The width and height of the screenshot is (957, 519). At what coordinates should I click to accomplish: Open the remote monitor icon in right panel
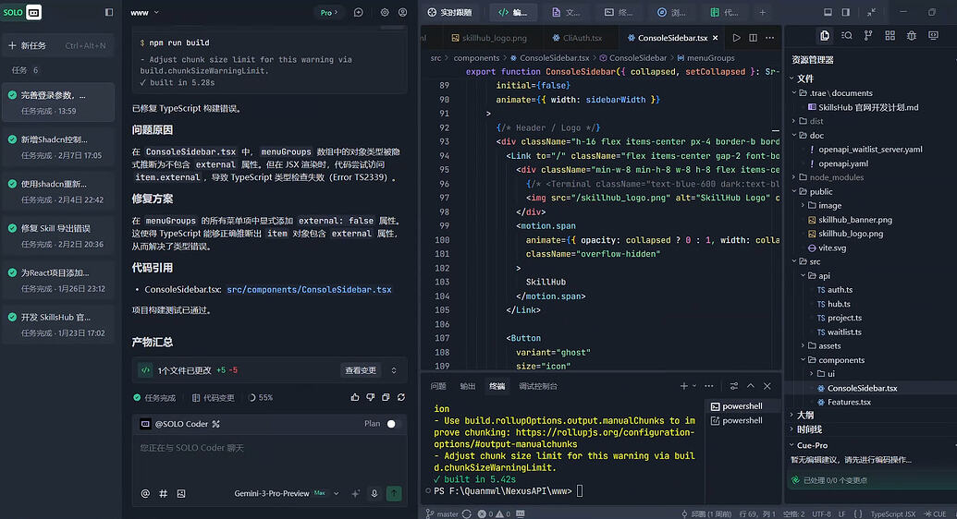click(933, 36)
